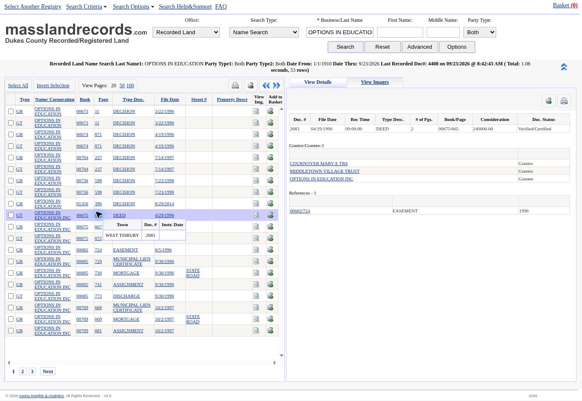Open reference 00682/724 EASEMENT link
The image size is (582, 401).
tap(300, 211)
